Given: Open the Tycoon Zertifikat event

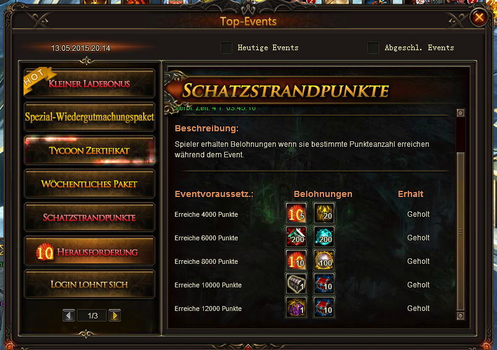Looking at the screenshot, I should click(x=89, y=150).
